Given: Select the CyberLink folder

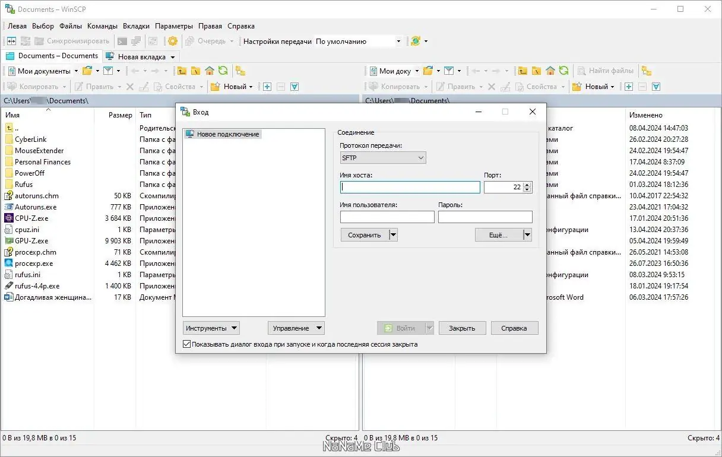Looking at the screenshot, I should pyautogui.click(x=30, y=139).
